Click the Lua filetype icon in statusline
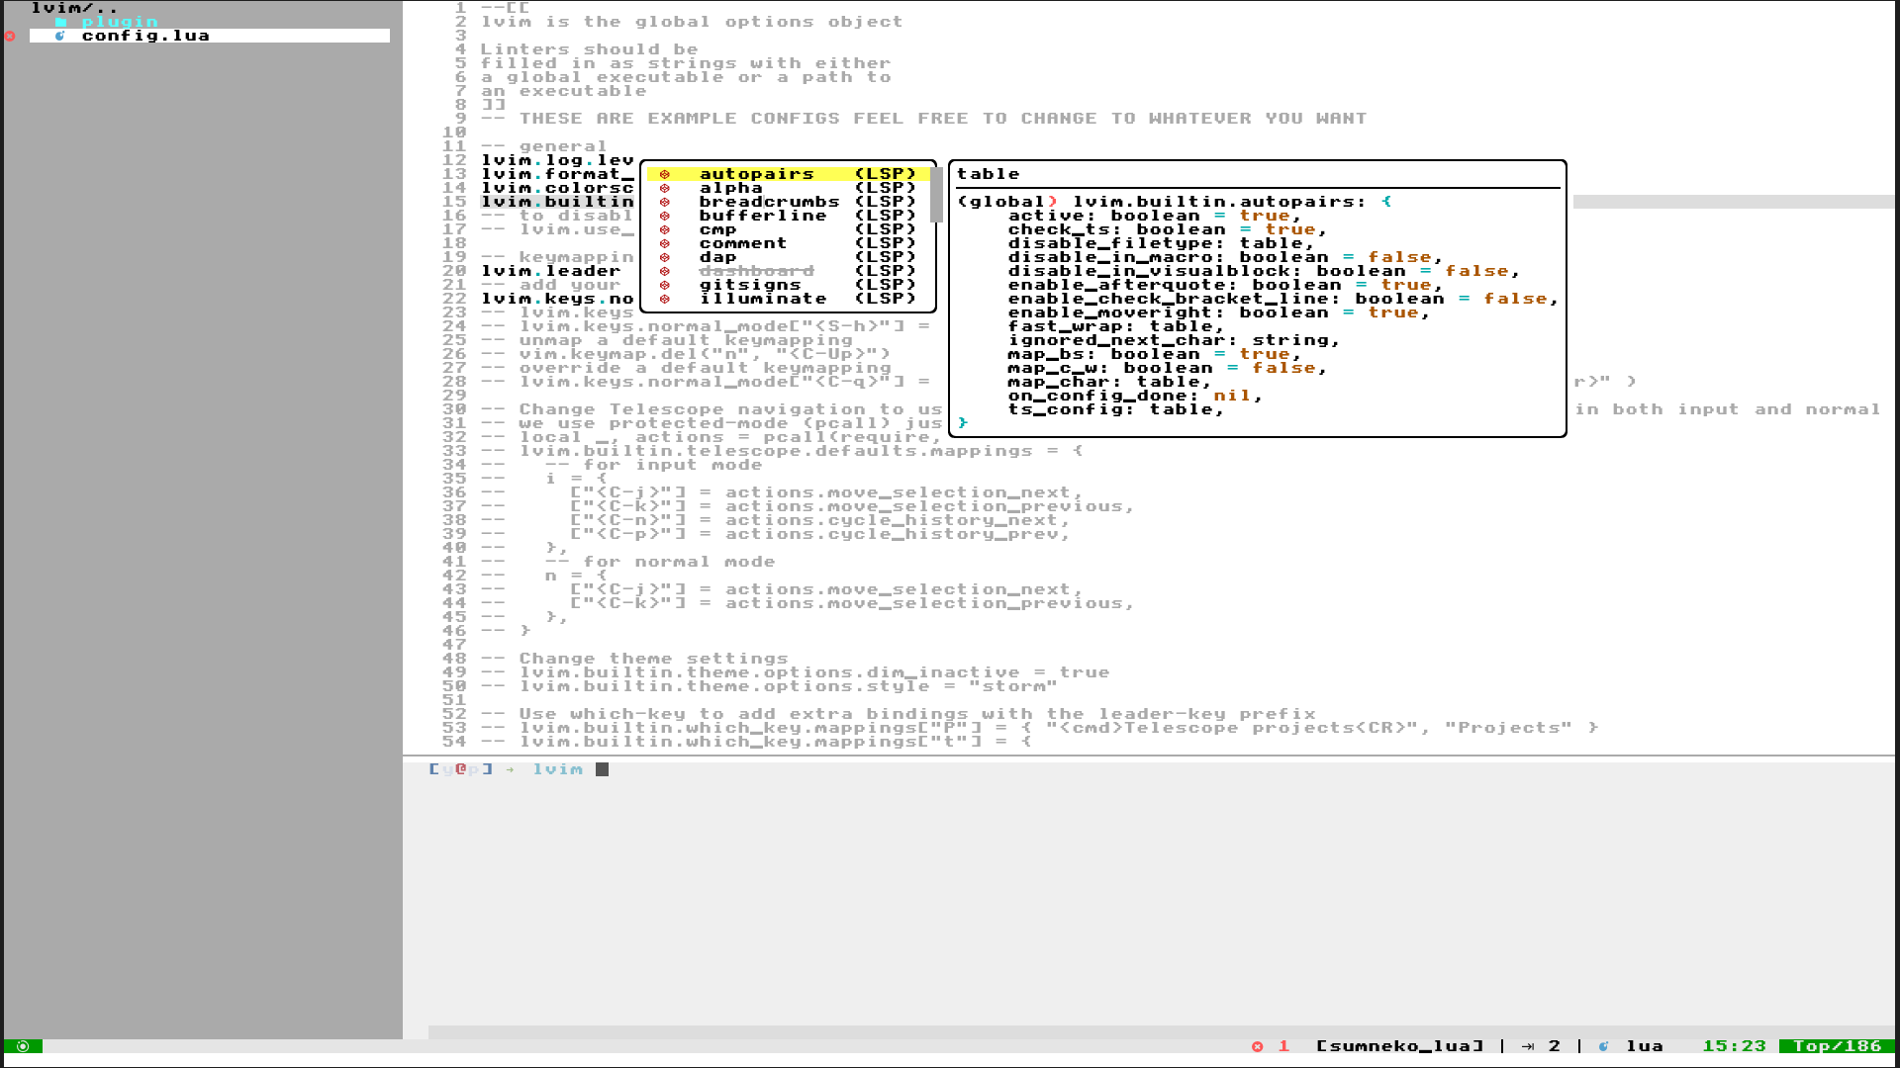Image resolution: width=1900 pixels, height=1068 pixels. [1603, 1046]
